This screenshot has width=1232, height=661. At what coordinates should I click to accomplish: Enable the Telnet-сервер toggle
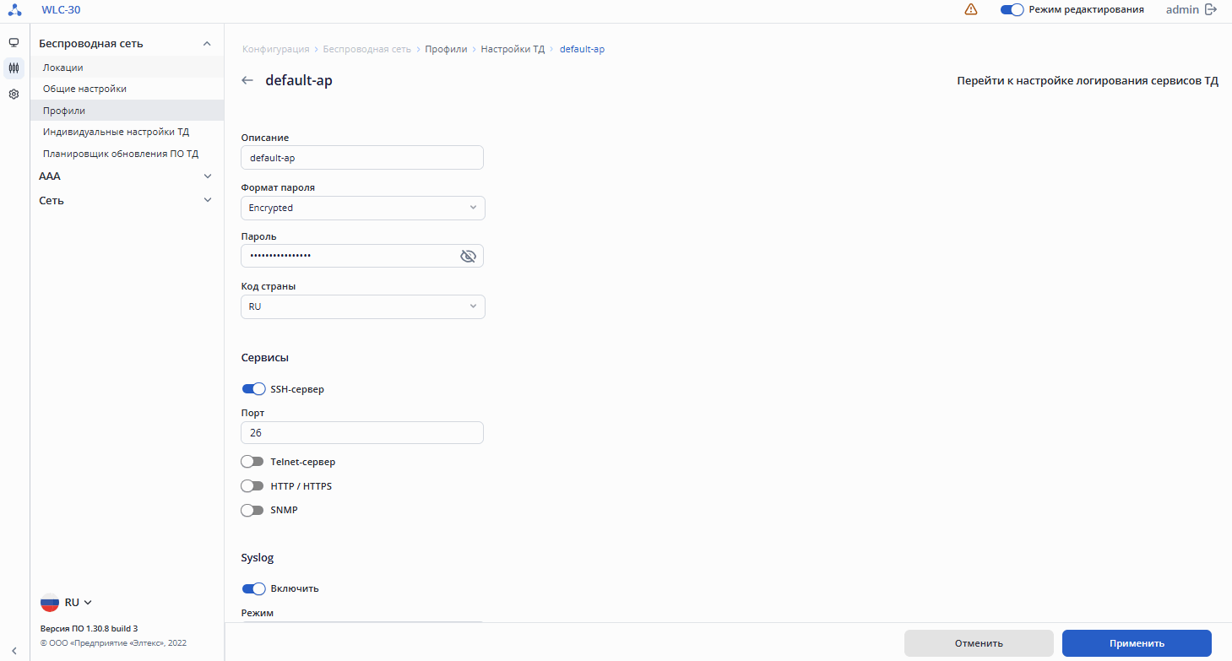coord(252,462)
